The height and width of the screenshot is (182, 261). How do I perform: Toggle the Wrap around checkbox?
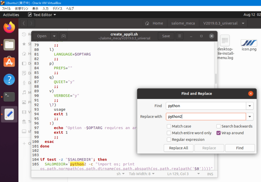(x=219, y=133)
